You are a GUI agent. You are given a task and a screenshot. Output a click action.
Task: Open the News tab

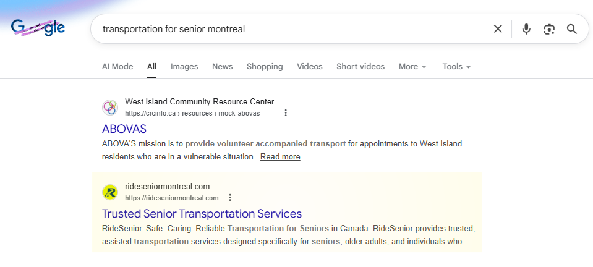223,67
